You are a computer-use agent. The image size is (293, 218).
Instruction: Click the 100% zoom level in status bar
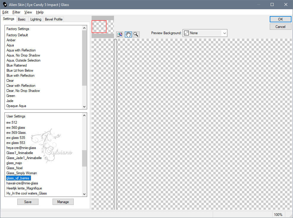pos(278,215)
